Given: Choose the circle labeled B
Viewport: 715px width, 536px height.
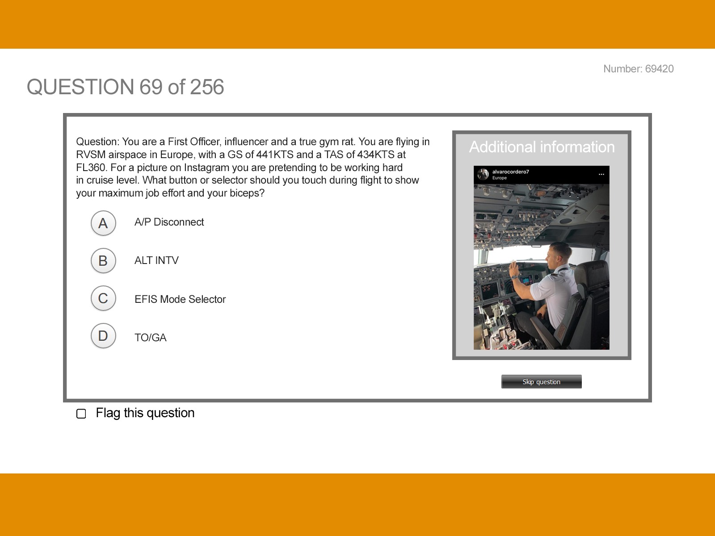Looking at the screenshot, I should pyautogui.click(x=103, y=260).
